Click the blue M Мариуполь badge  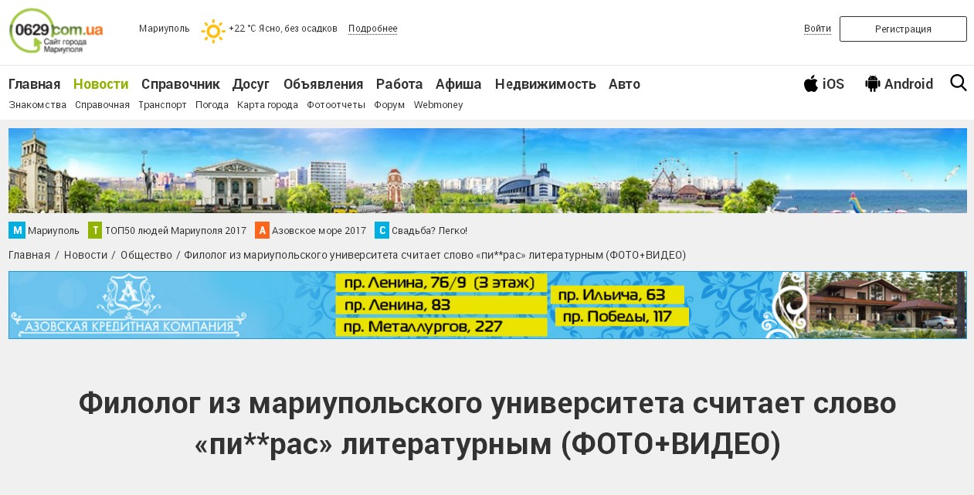pyautogui.click(x=17, y=230)
